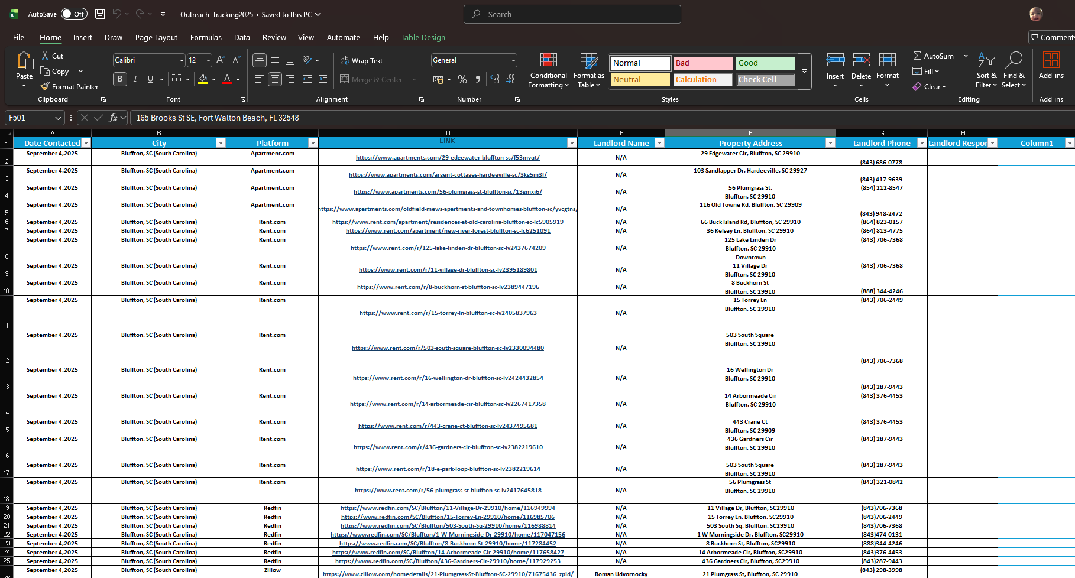Click the Format Painter brush icon

(x=45, y=86)
